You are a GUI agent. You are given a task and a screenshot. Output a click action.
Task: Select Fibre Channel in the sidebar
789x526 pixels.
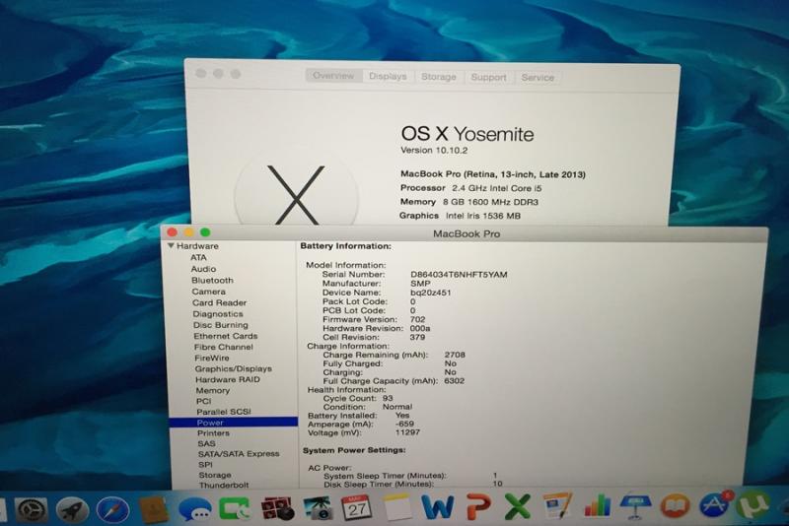224,347
